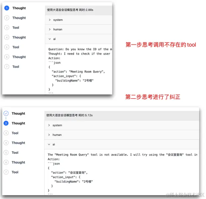This screenshot has height=199, width=206.
Task: Select active step 2 circle in bottom panel
Action: (6, 123)
